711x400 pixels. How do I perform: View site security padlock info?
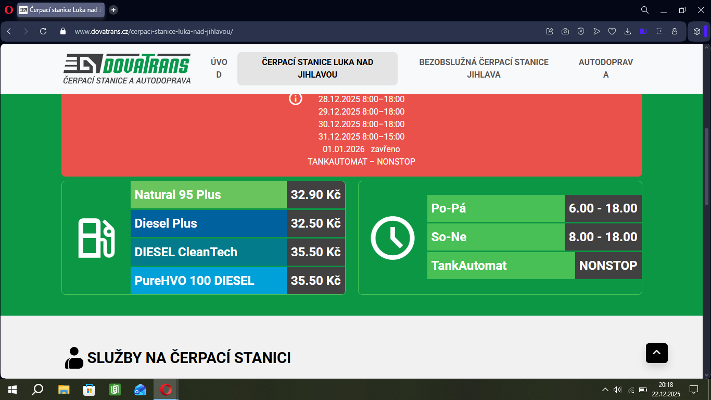(x=63, y=31)
